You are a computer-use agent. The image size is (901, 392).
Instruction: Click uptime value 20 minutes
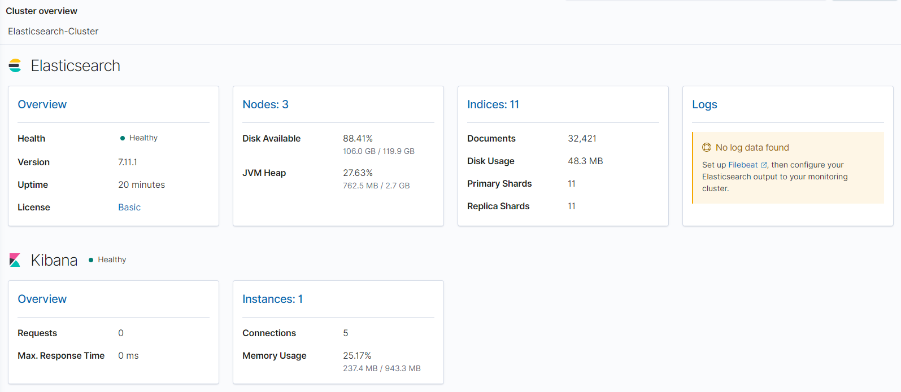coord(142,184)
